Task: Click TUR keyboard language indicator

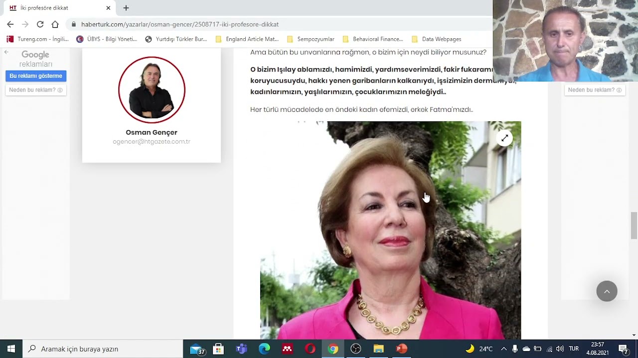Action: (574, 349)
